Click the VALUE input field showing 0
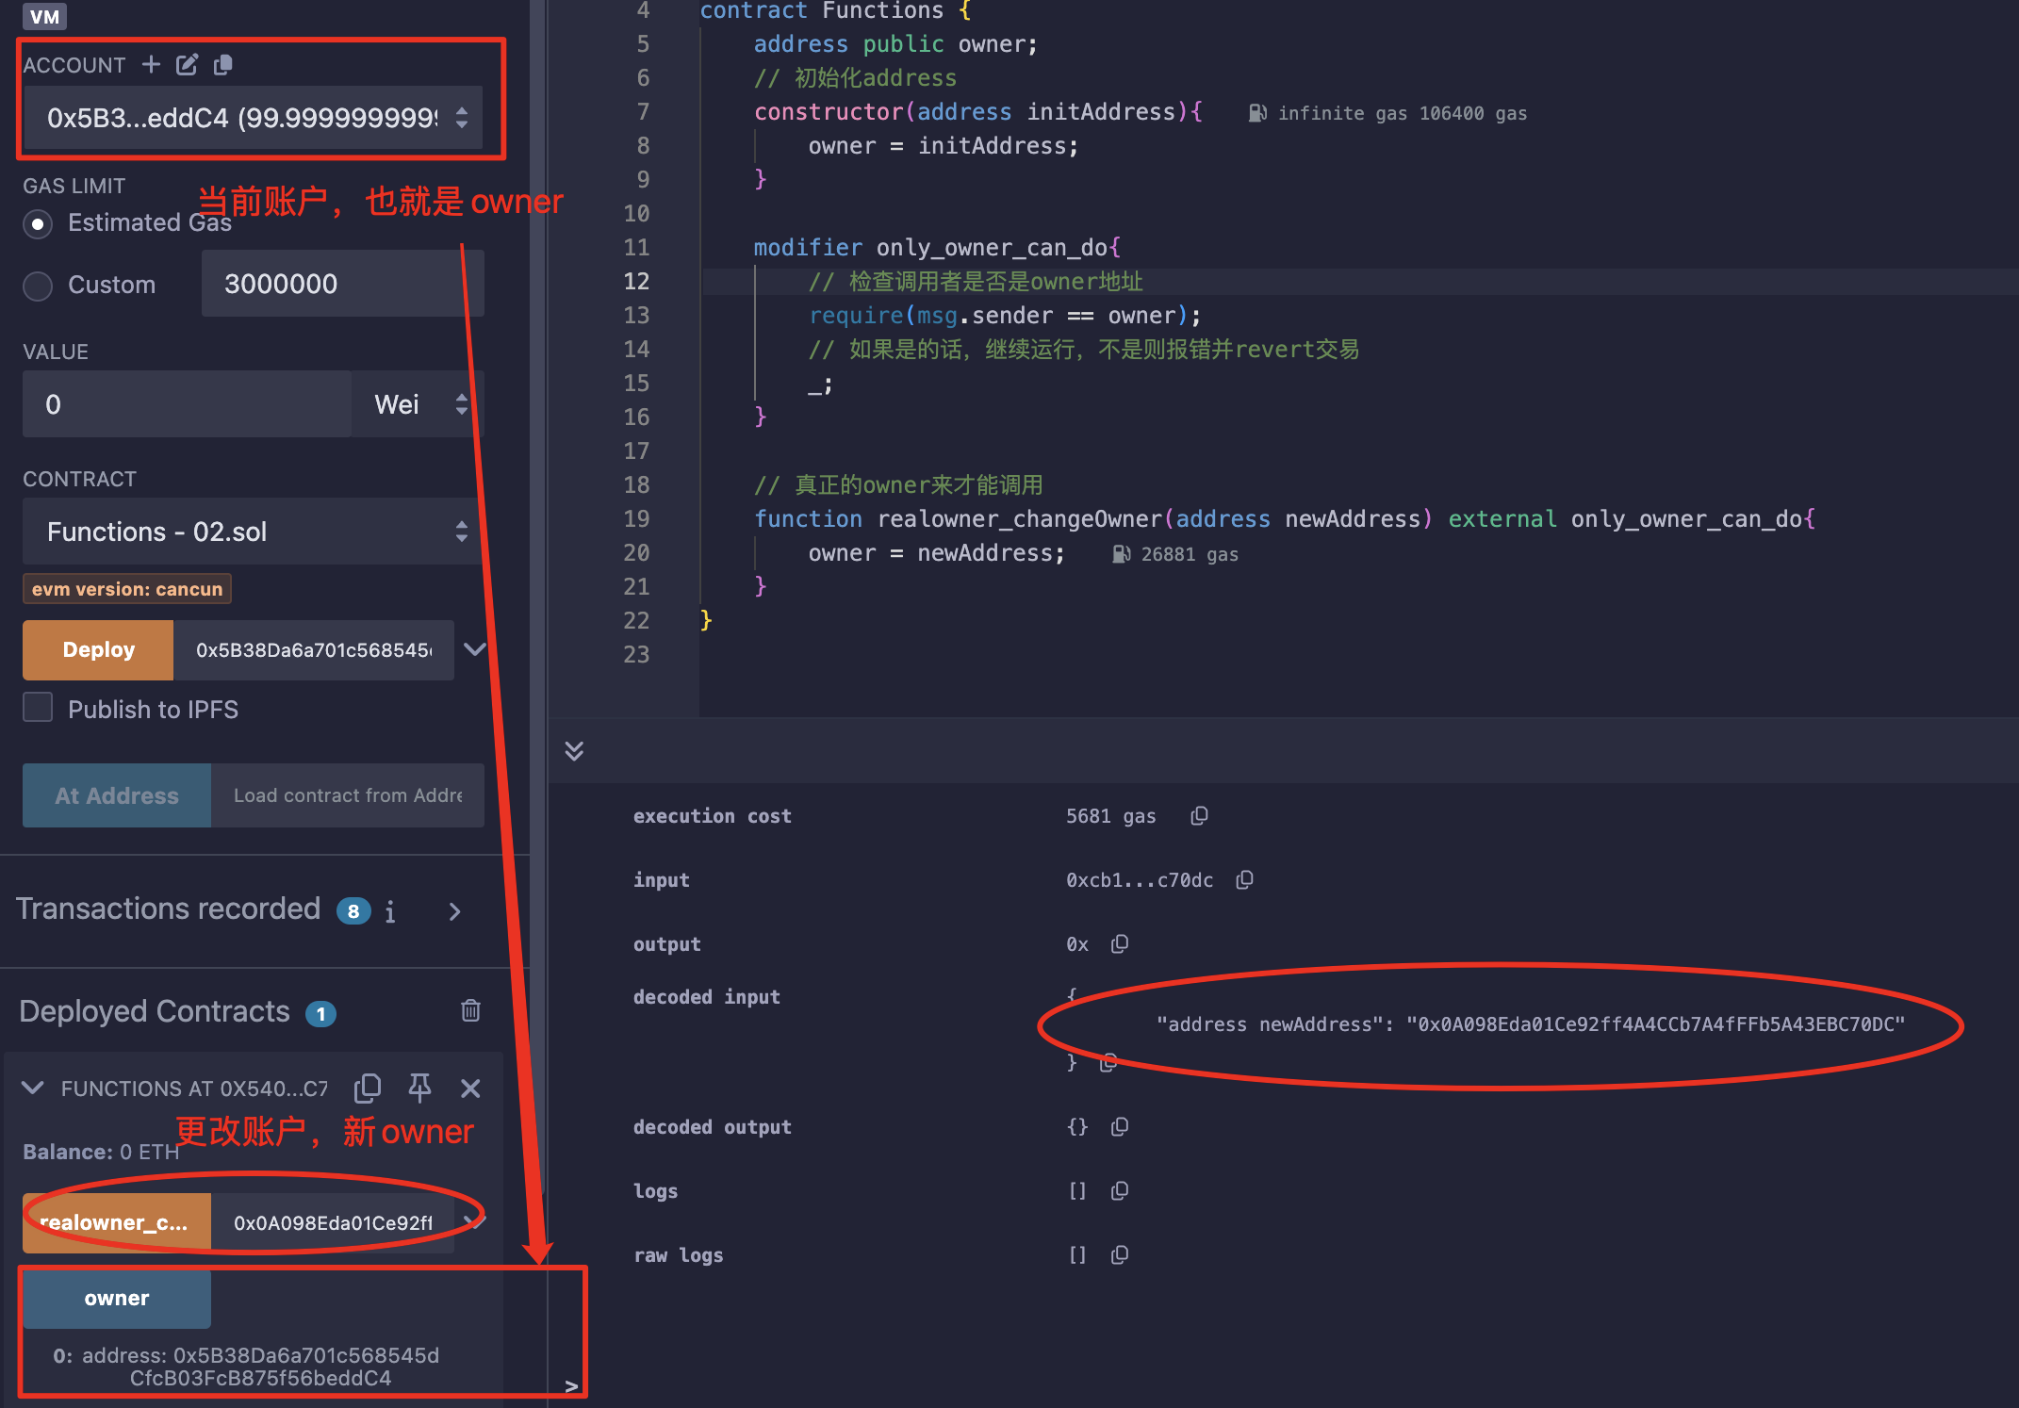The height and width of the screenshot is (1408, 2019). (187, 404)
